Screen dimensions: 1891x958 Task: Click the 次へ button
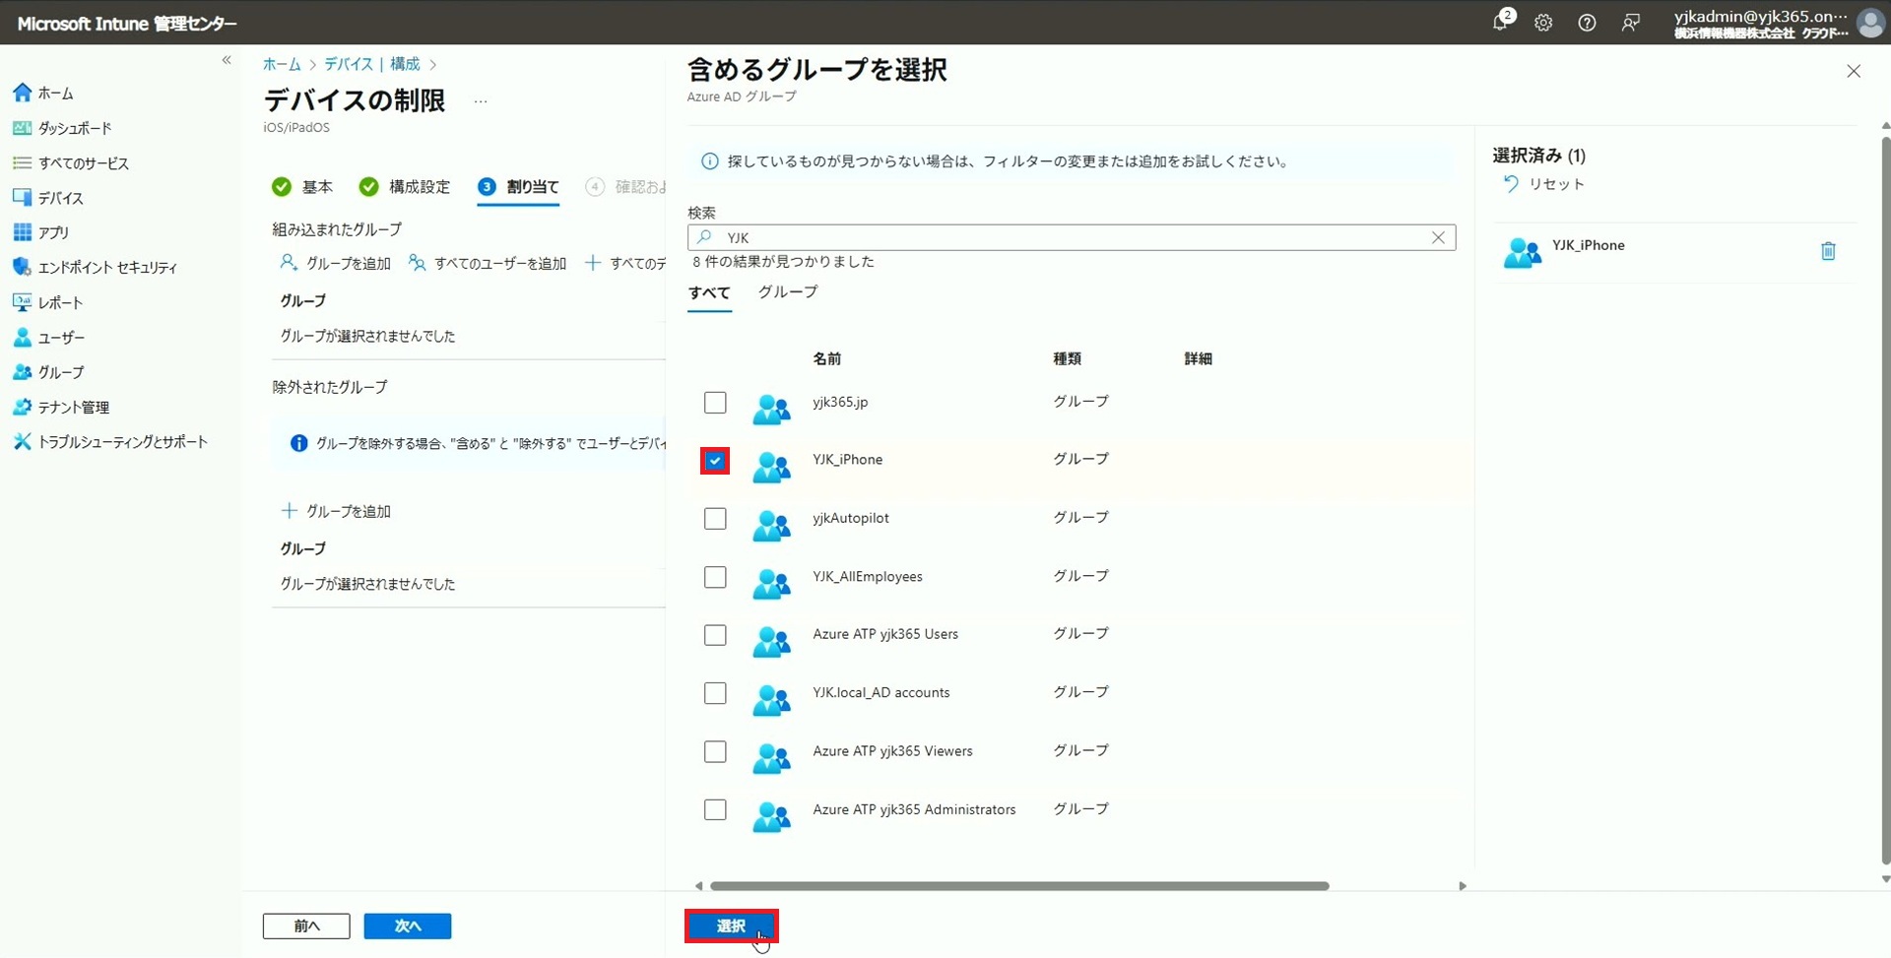407,926
